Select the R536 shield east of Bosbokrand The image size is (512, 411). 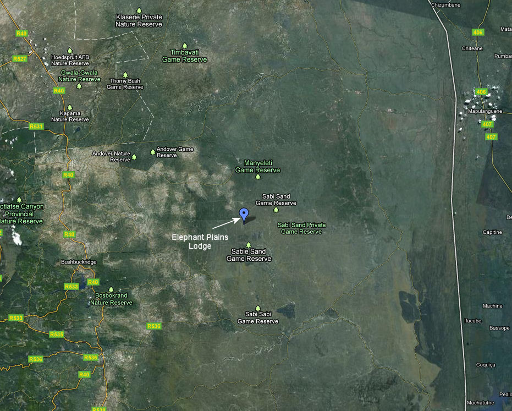point(154,326)
